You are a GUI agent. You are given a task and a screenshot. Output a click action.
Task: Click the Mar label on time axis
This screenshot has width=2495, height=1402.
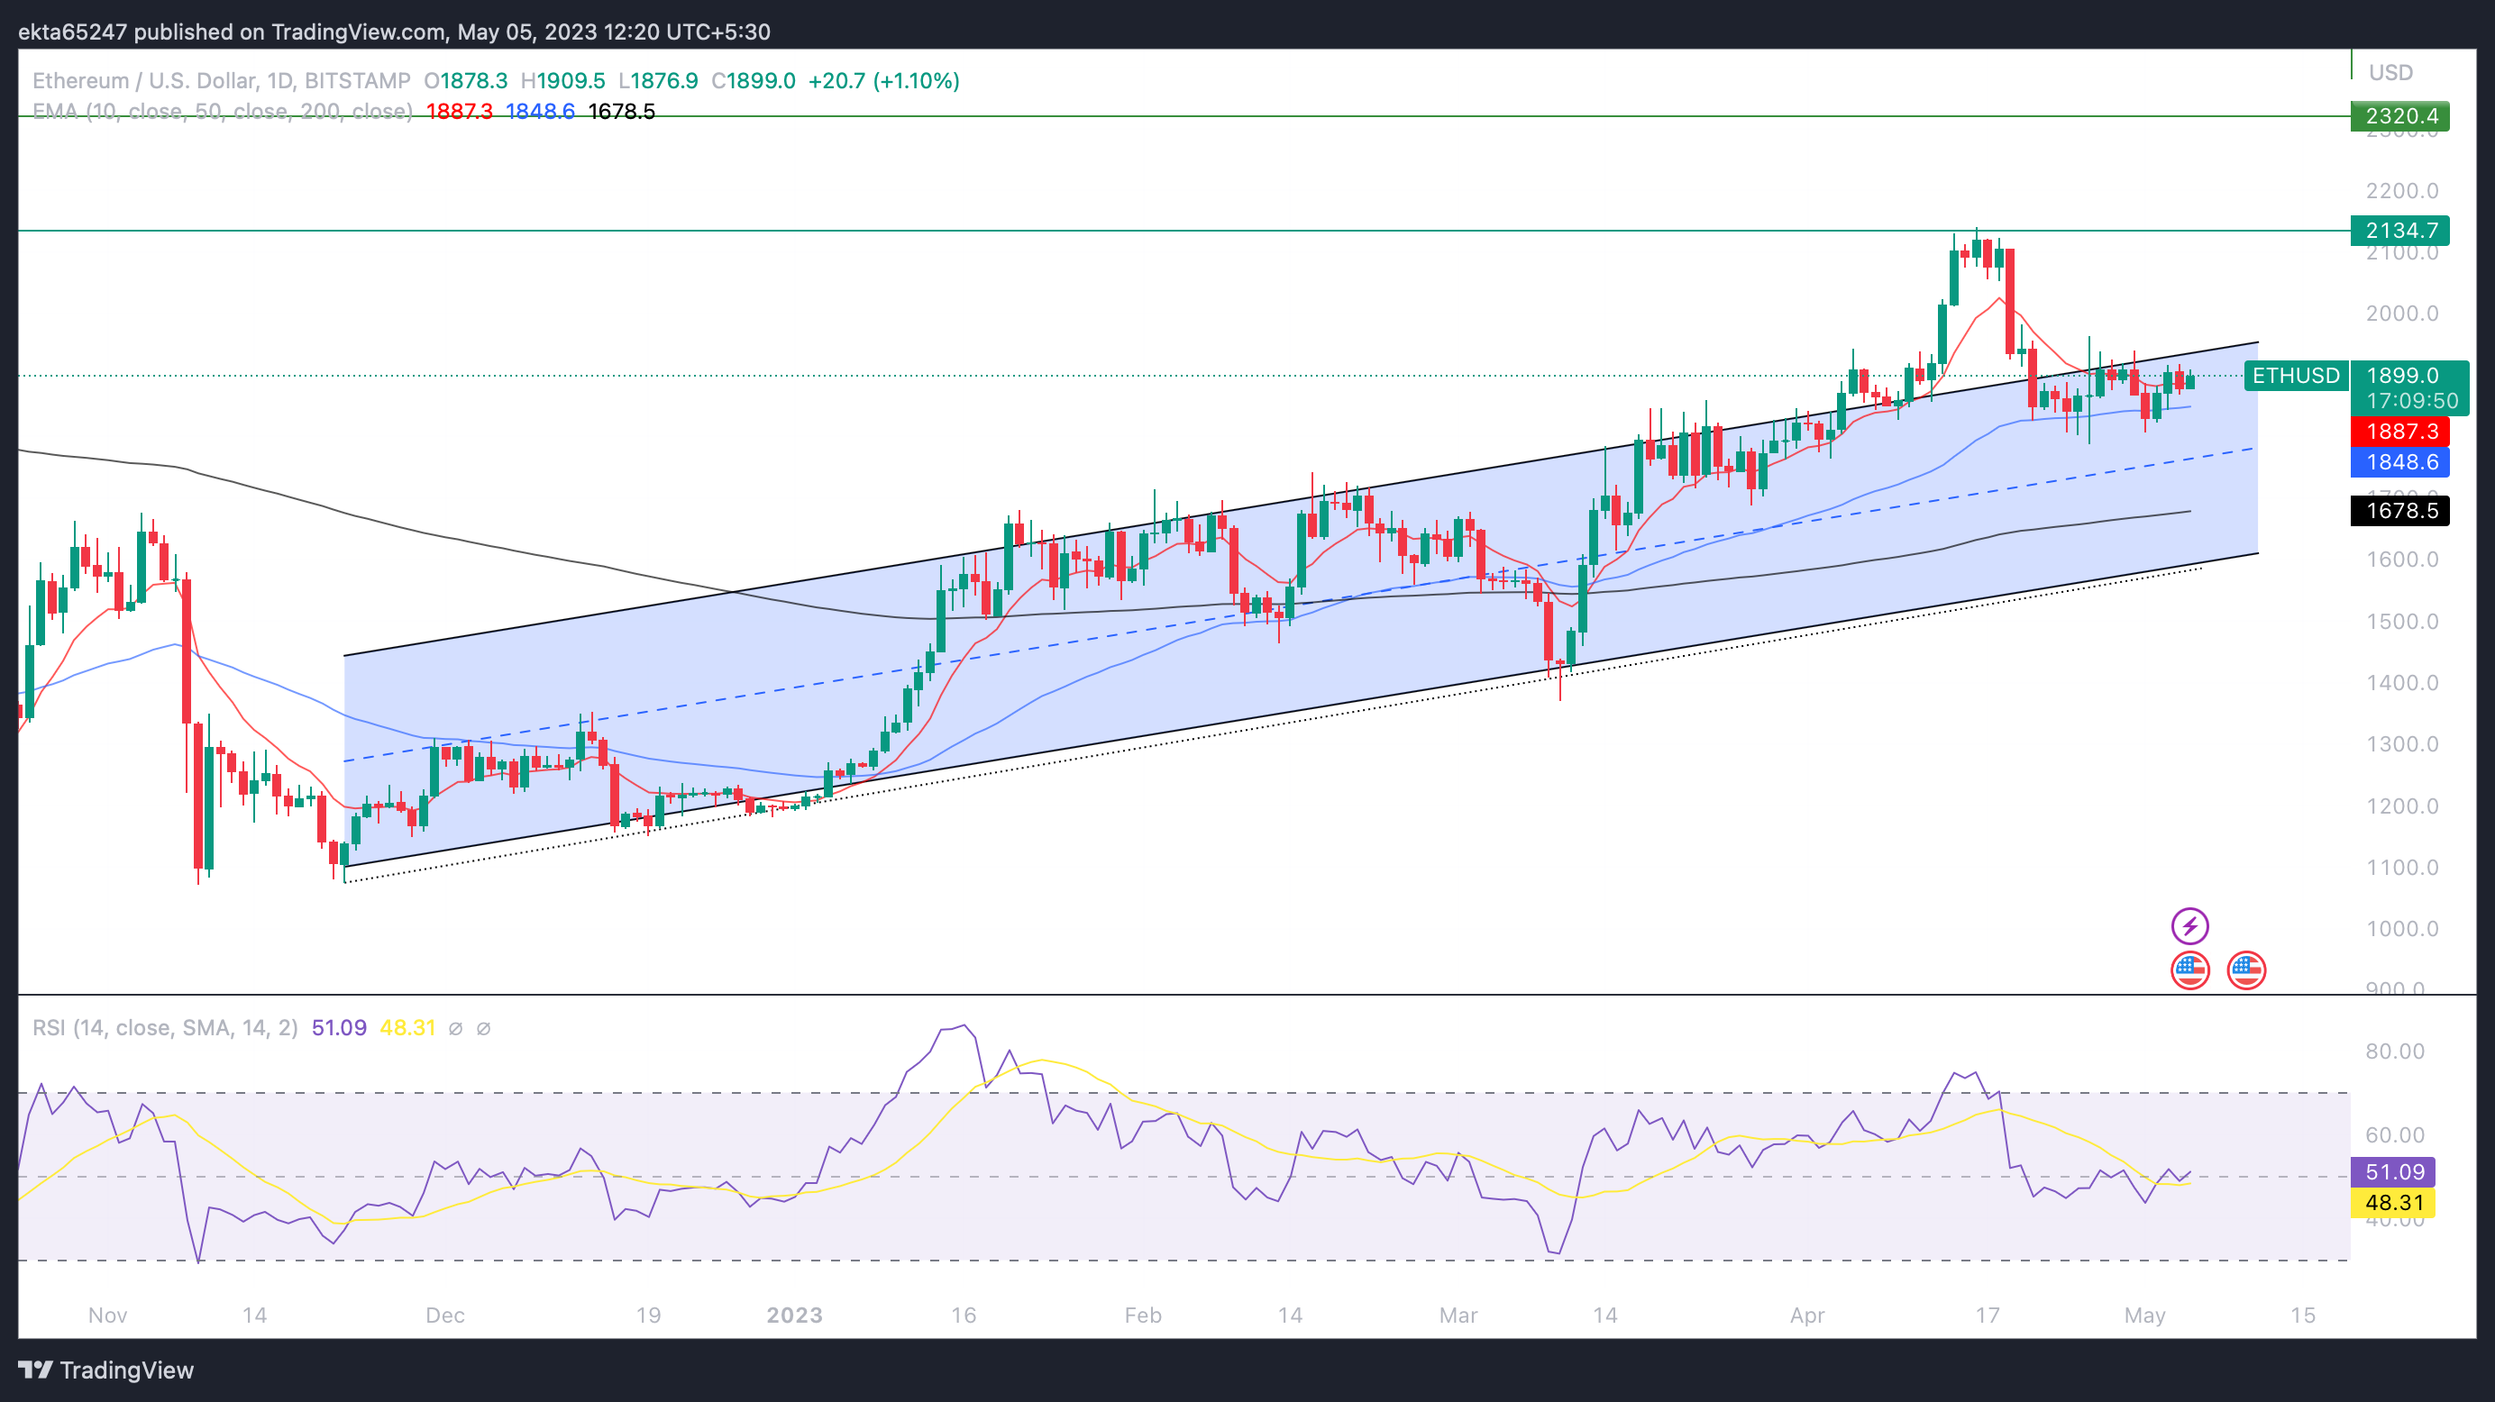tap(1458, 1315)
